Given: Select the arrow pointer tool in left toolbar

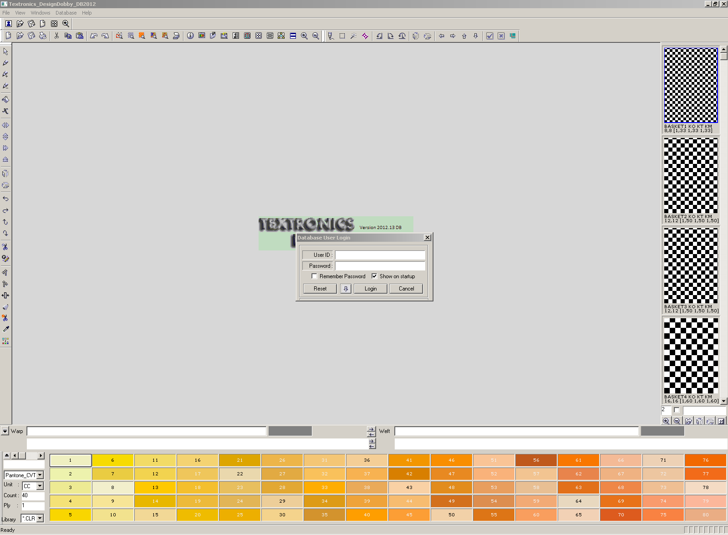Looking at the screenshot, I should (5, 51).
